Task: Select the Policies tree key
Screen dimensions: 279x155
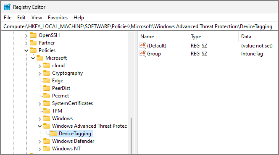Action: (x=47, y=50)
